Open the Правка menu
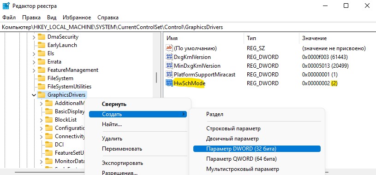The height and width of the screenshot is (175, 376). coord(31,17)
